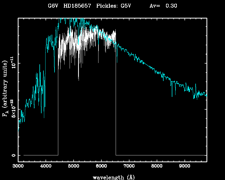Screen dimensions: 225x180
Task: Click the G6V spectral type in title
Action: click(x=53, y=6)
